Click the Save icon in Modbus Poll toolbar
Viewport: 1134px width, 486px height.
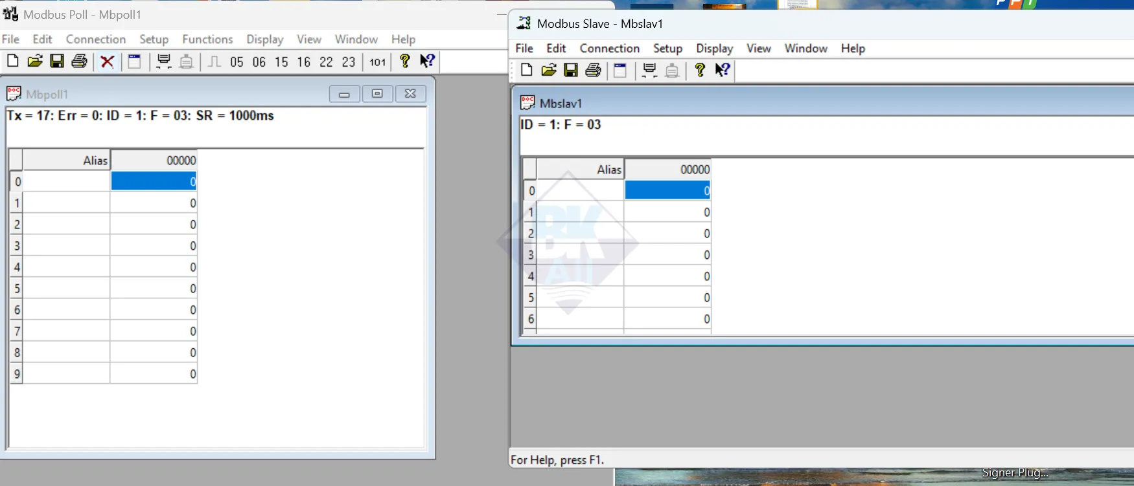click(57, 61)
